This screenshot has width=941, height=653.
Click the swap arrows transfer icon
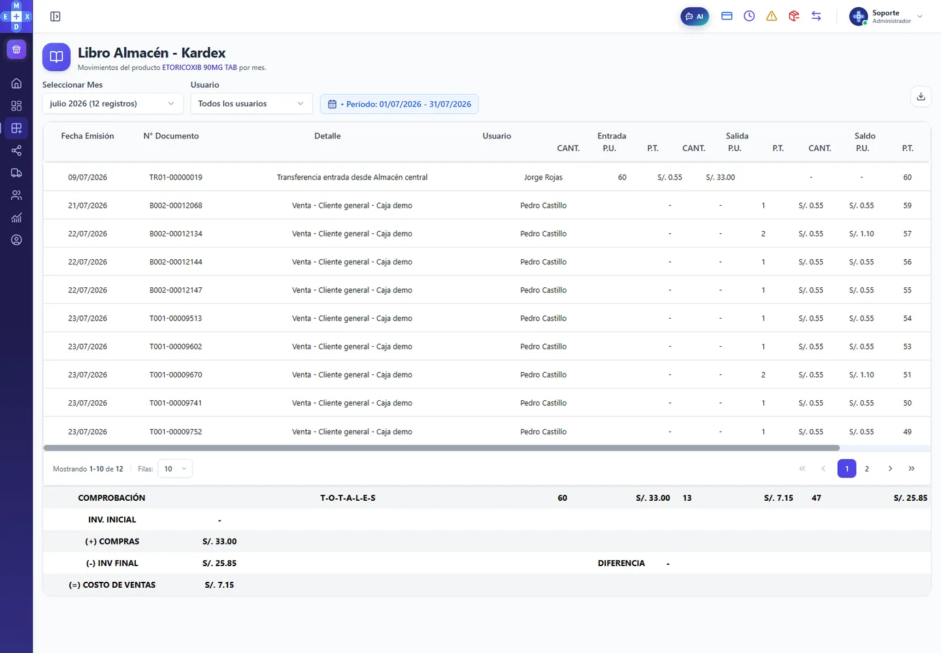point(816,16)
